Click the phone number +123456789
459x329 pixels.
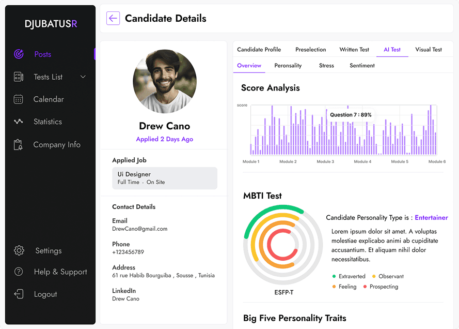[128, 252]
